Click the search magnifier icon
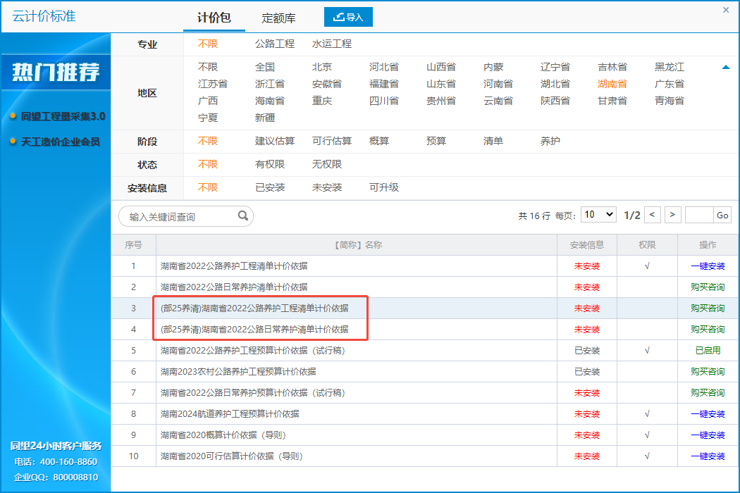 [x=242, y=216]
